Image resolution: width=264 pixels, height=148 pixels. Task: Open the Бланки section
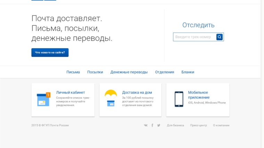[188, 72]
